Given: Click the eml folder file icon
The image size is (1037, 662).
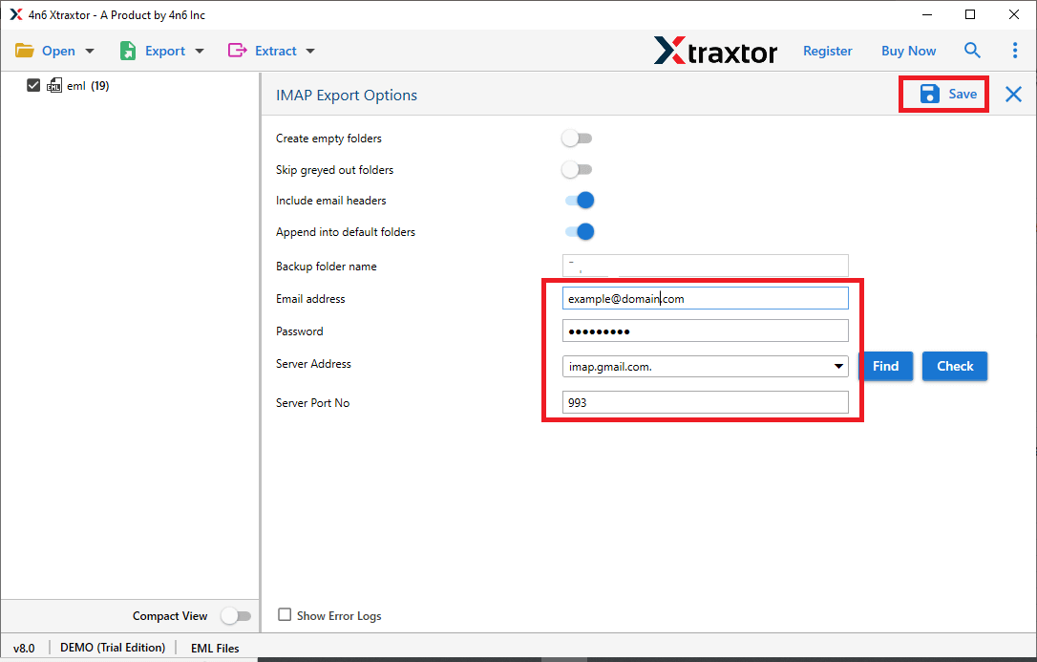Looking at the screenshot, I should click(x=55, y=86).
